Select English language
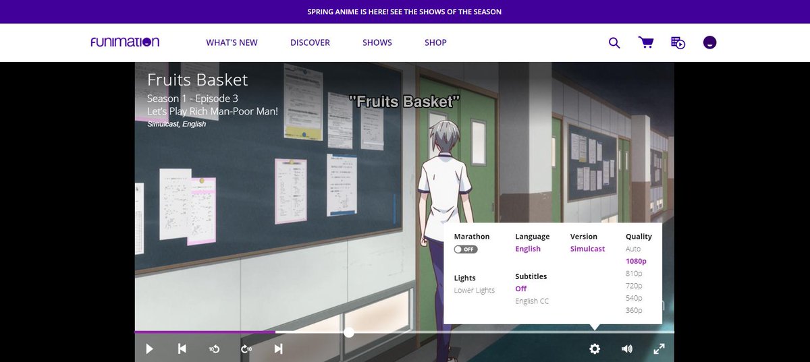Viewport: 810px width, 362px height. pyautogui.click(x=528, y=249)
